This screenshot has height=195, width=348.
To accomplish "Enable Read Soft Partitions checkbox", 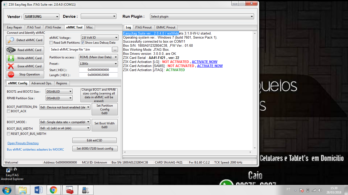I will [x=51, y=43].
